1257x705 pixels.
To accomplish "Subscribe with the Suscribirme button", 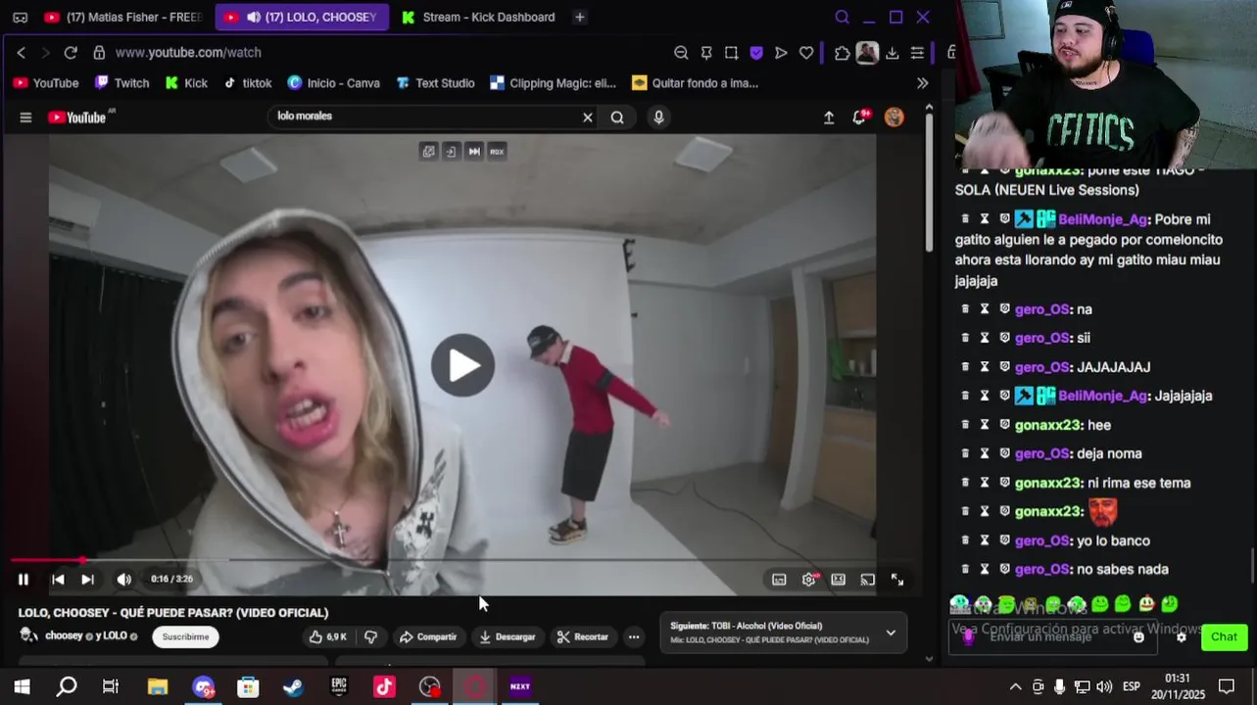I will [185, 636].
